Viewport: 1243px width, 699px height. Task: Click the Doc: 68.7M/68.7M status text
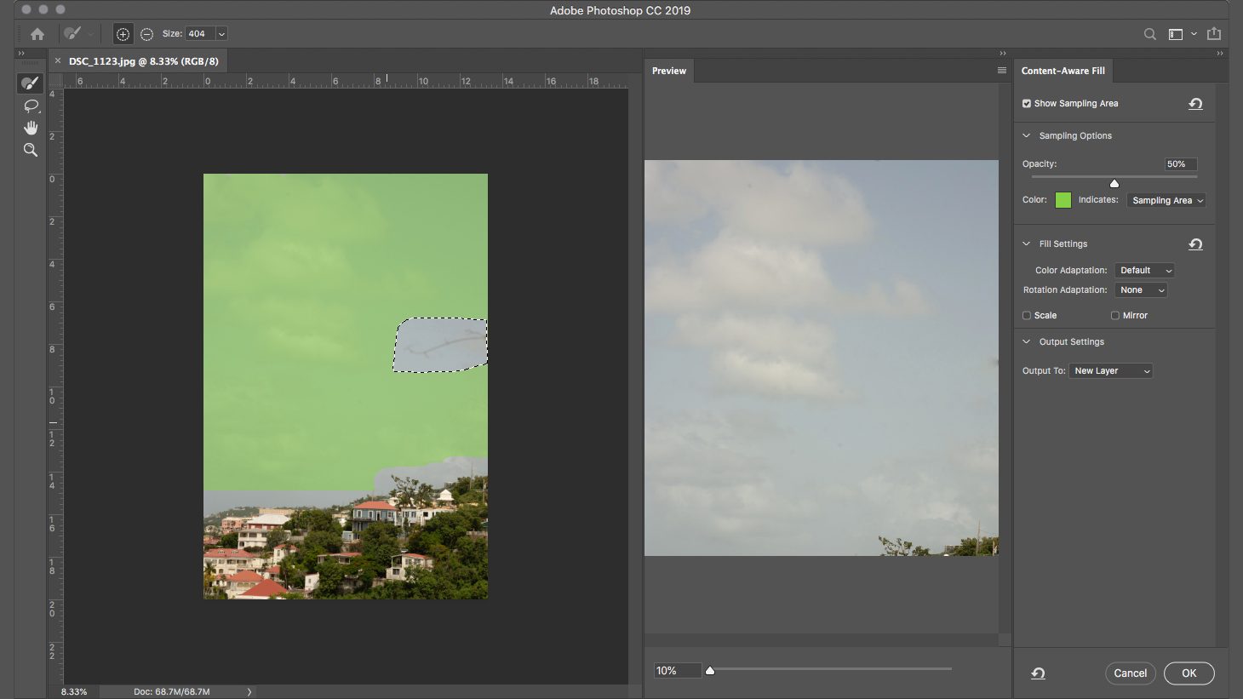(x=171, y=692)
